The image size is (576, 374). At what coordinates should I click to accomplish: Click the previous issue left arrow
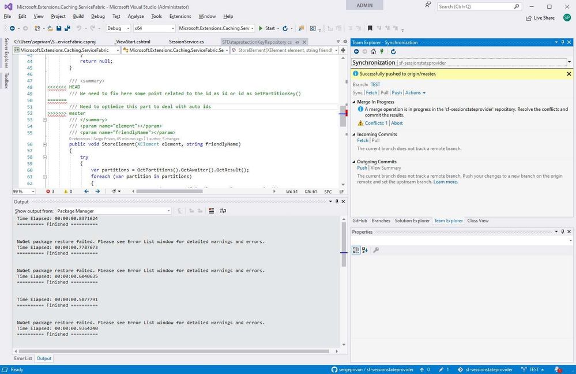86,191
